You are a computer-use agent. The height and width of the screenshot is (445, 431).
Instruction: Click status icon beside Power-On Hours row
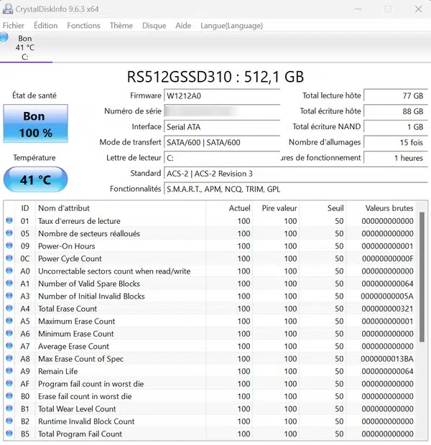[9, 246]
